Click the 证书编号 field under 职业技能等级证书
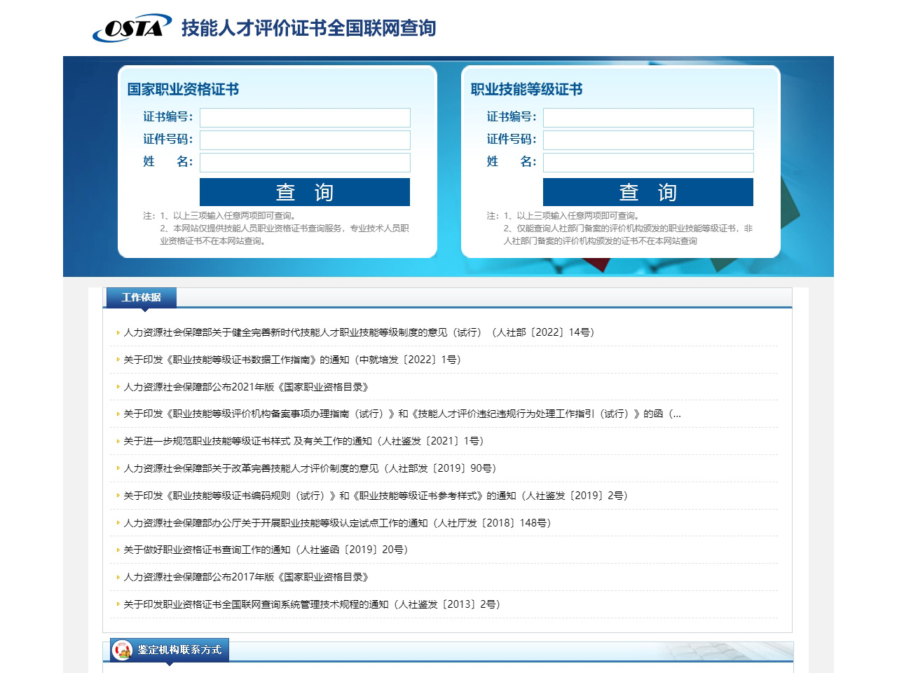Screen dimensions: 897x673 pyautogui.click(x=648, y=118)
